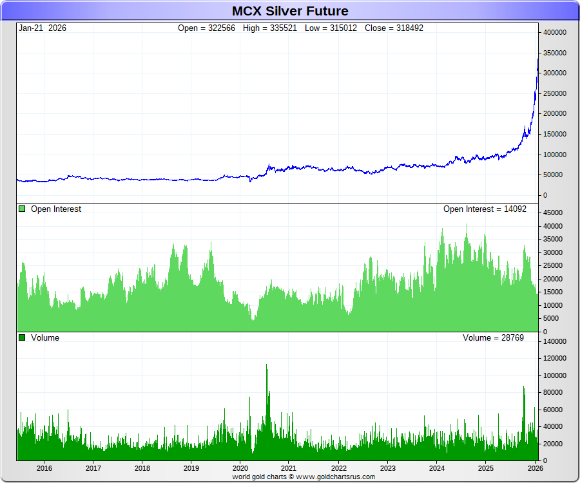
Task: Click the light green Open Interest legend square
Action: tap(22, 209)
